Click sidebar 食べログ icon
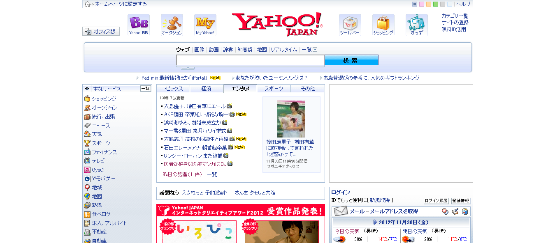This screenshot has height=243, width=555. point(87,214)
